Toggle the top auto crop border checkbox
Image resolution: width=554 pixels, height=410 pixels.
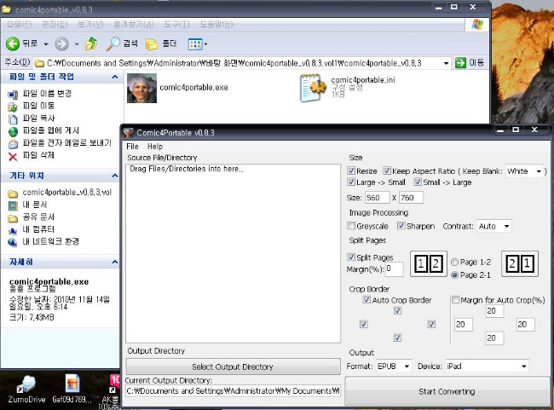coord(397,310)
